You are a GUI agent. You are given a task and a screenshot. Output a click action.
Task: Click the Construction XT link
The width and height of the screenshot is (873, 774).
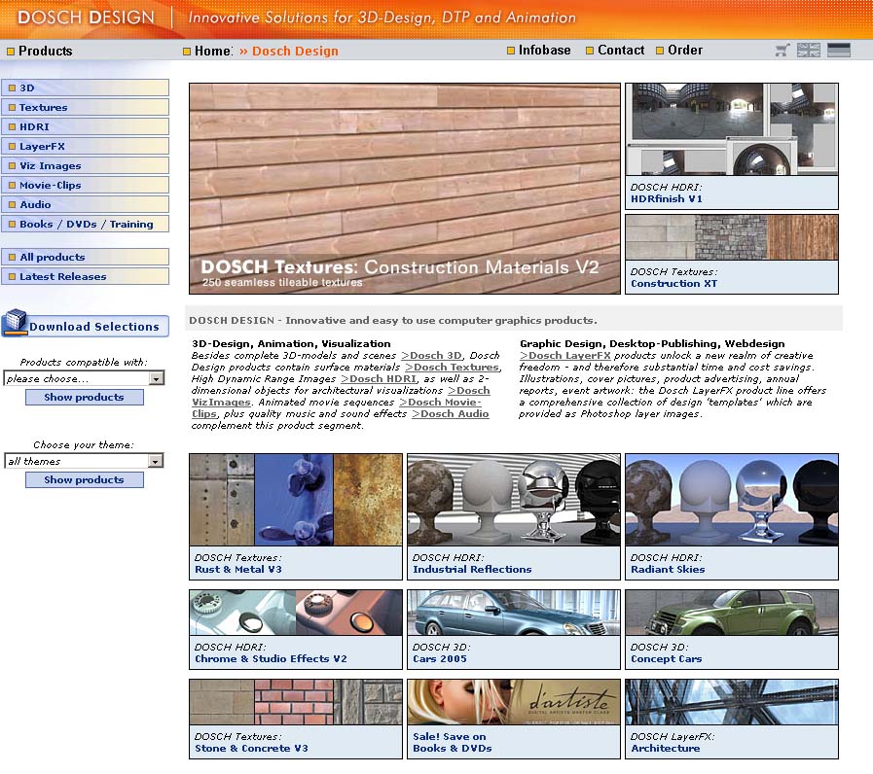673,284
